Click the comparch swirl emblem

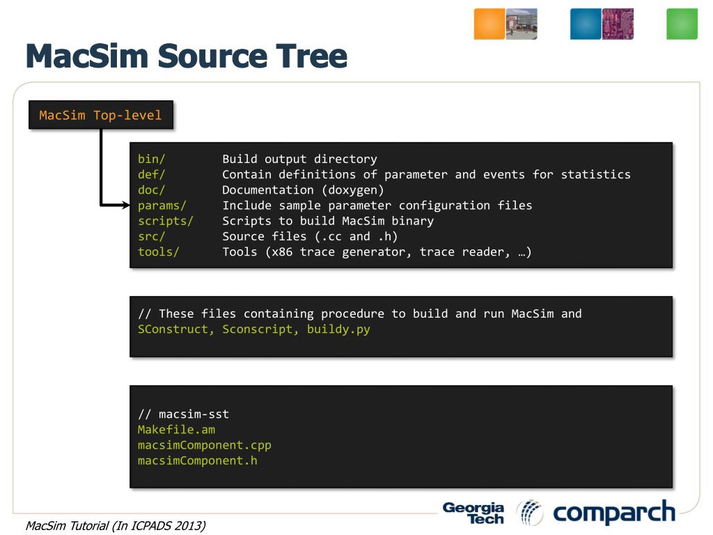tap(530, 513)
